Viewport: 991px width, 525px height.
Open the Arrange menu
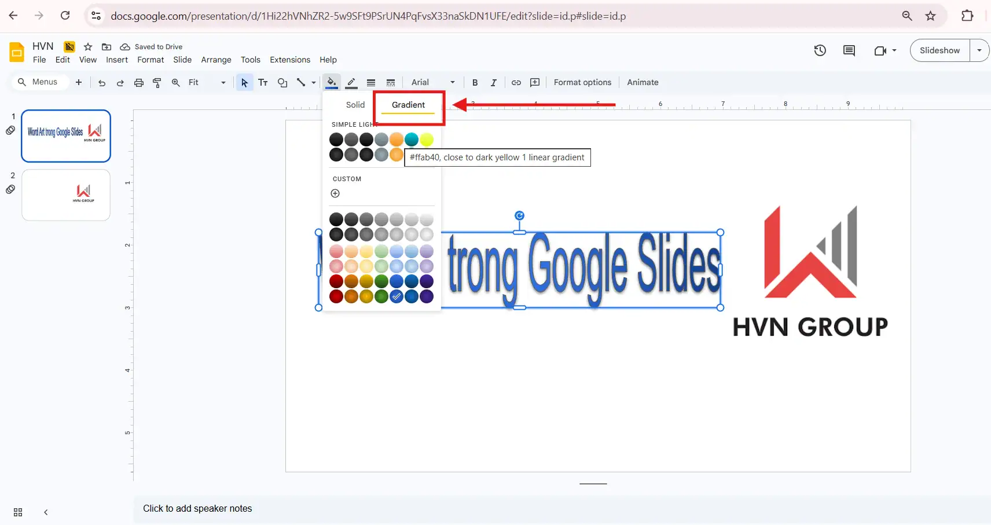click(216, 60)
